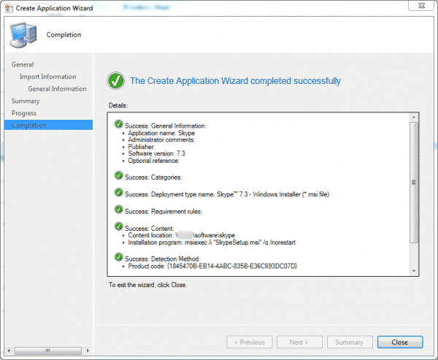Click 'Success: Categories:' text

pyautogui.click(x=153, y=177)
